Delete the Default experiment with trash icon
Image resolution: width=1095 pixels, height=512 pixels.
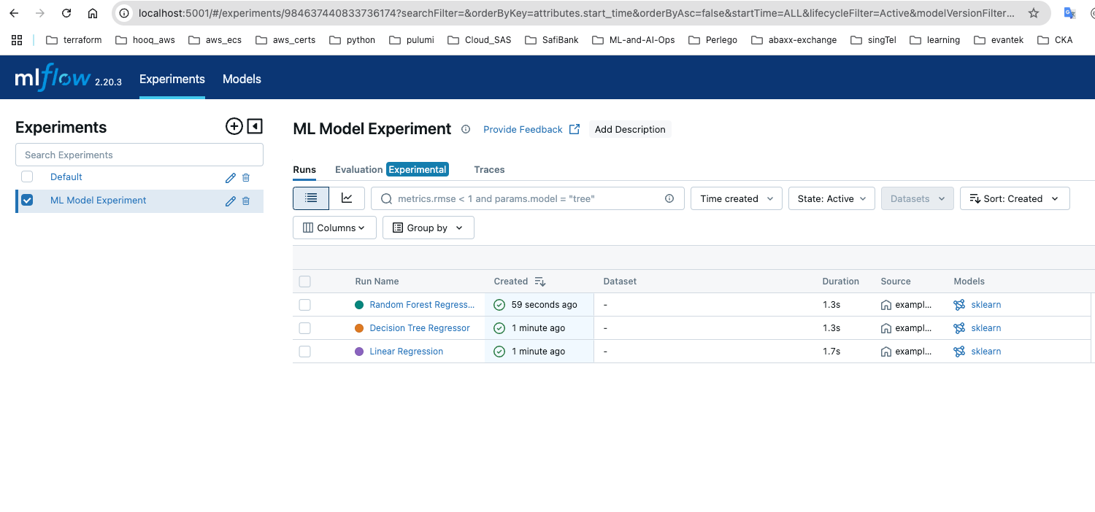(246, 177)
